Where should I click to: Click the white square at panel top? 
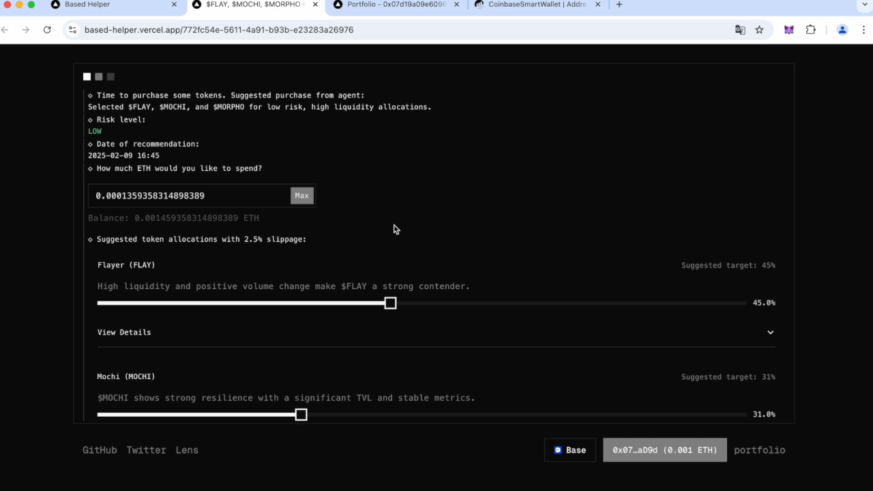coord(87,76)
